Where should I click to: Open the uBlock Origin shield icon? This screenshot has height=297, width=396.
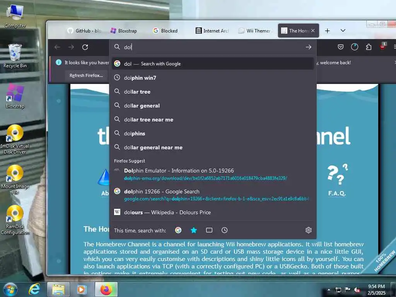[x=382, y=46]
